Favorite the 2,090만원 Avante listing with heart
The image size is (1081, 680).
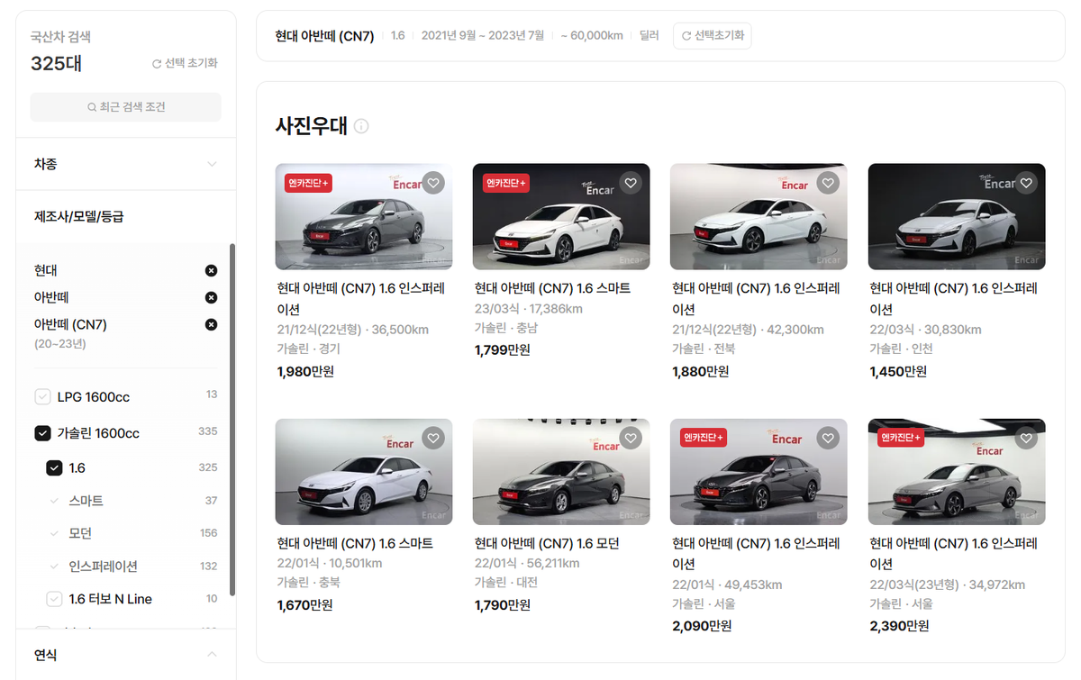pyautogui.click(x=828, y=439)
